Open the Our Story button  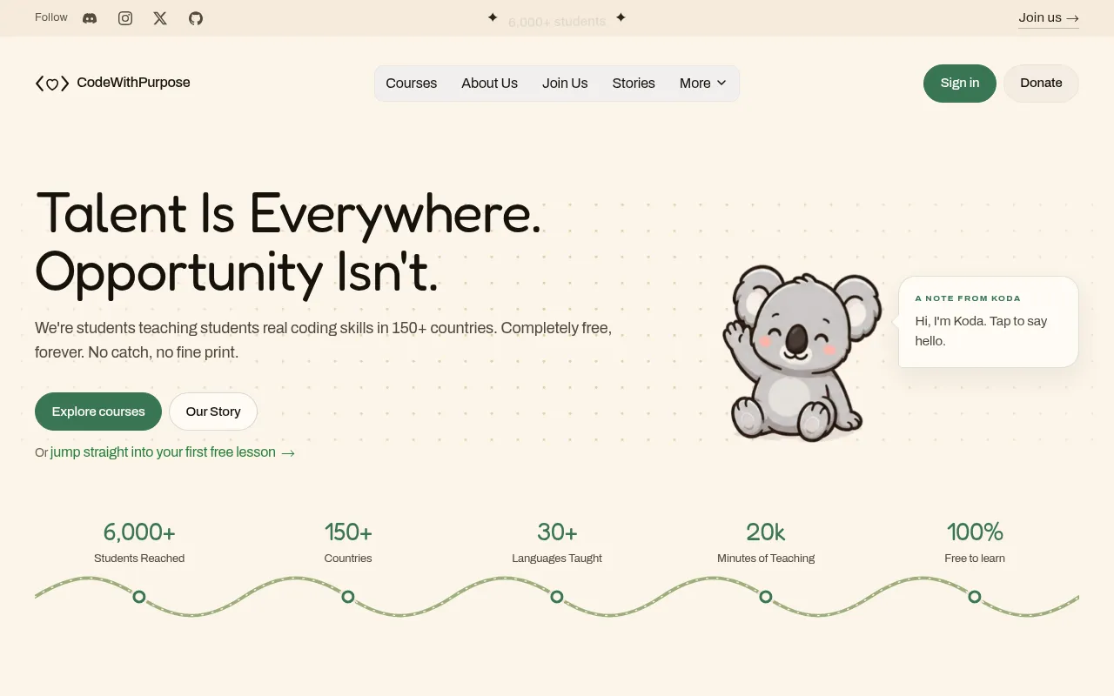pos(213,412)
